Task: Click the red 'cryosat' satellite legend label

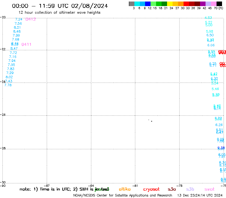Action: pos(151,189)
